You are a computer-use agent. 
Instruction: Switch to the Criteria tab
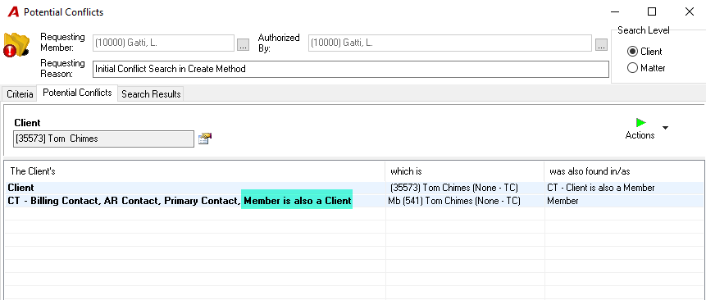click(20, 94)
